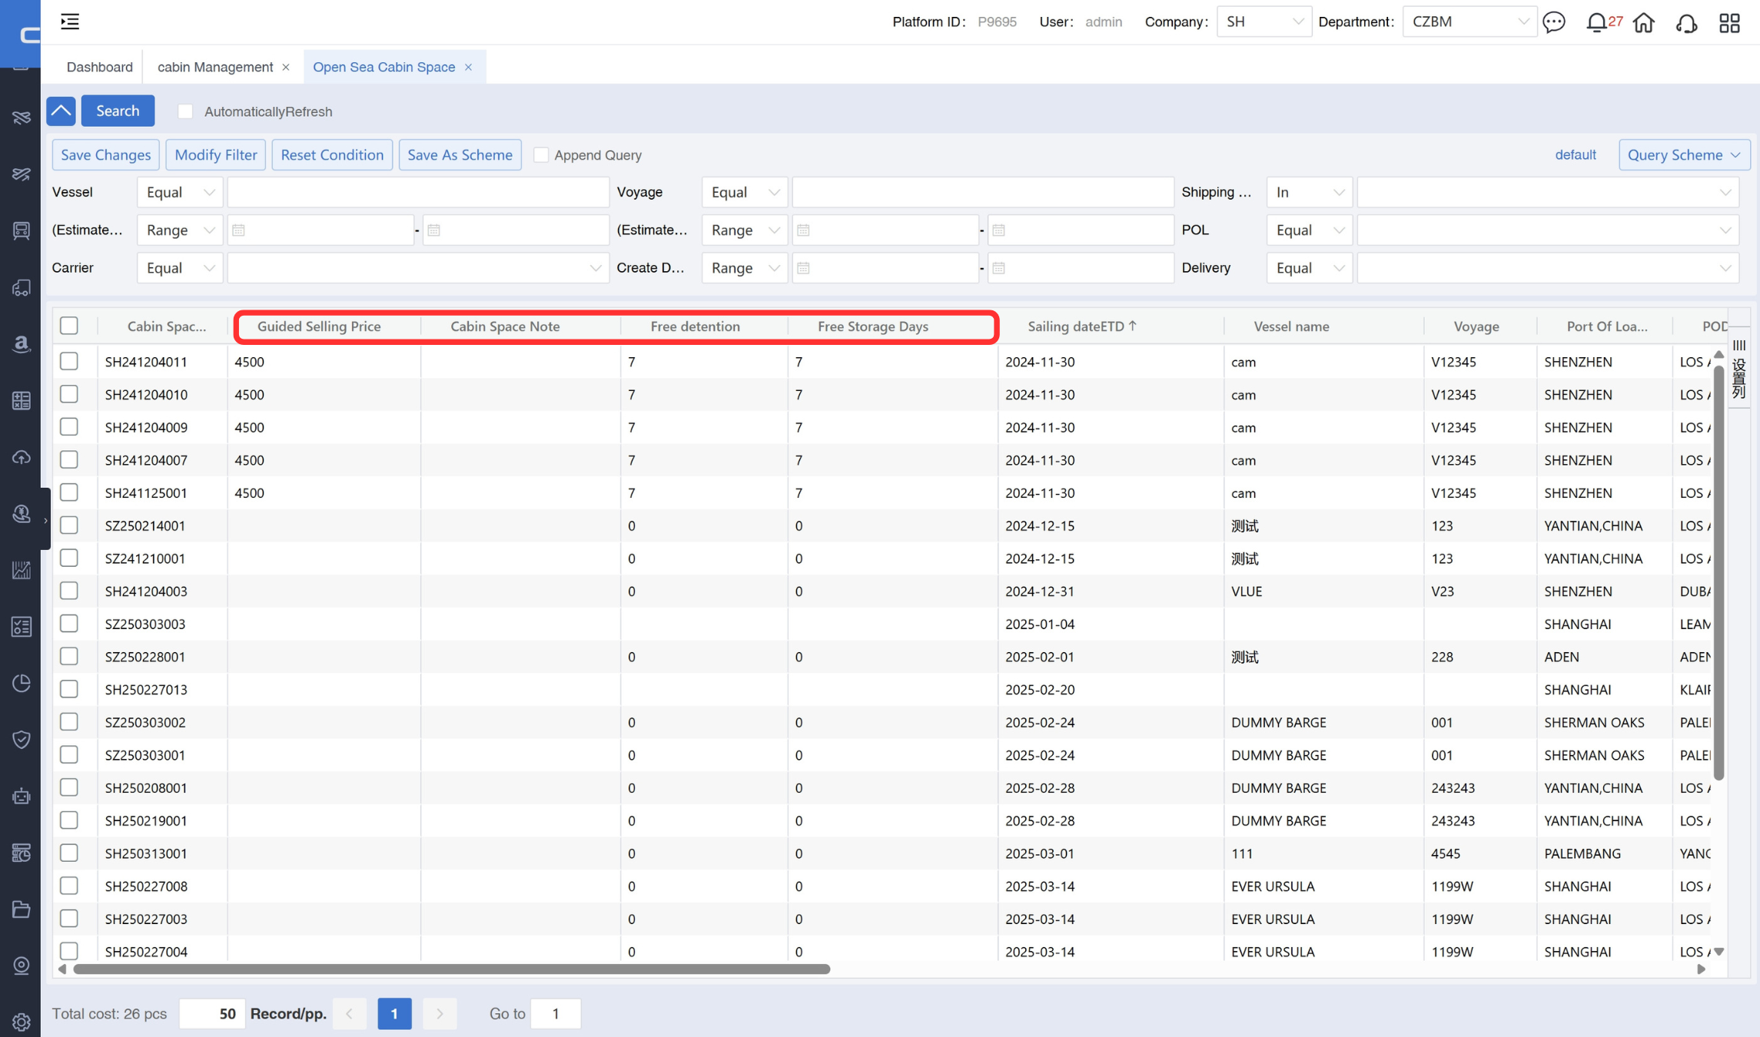
Task: Open the chat messages icon
Action: pos(1554,22)
